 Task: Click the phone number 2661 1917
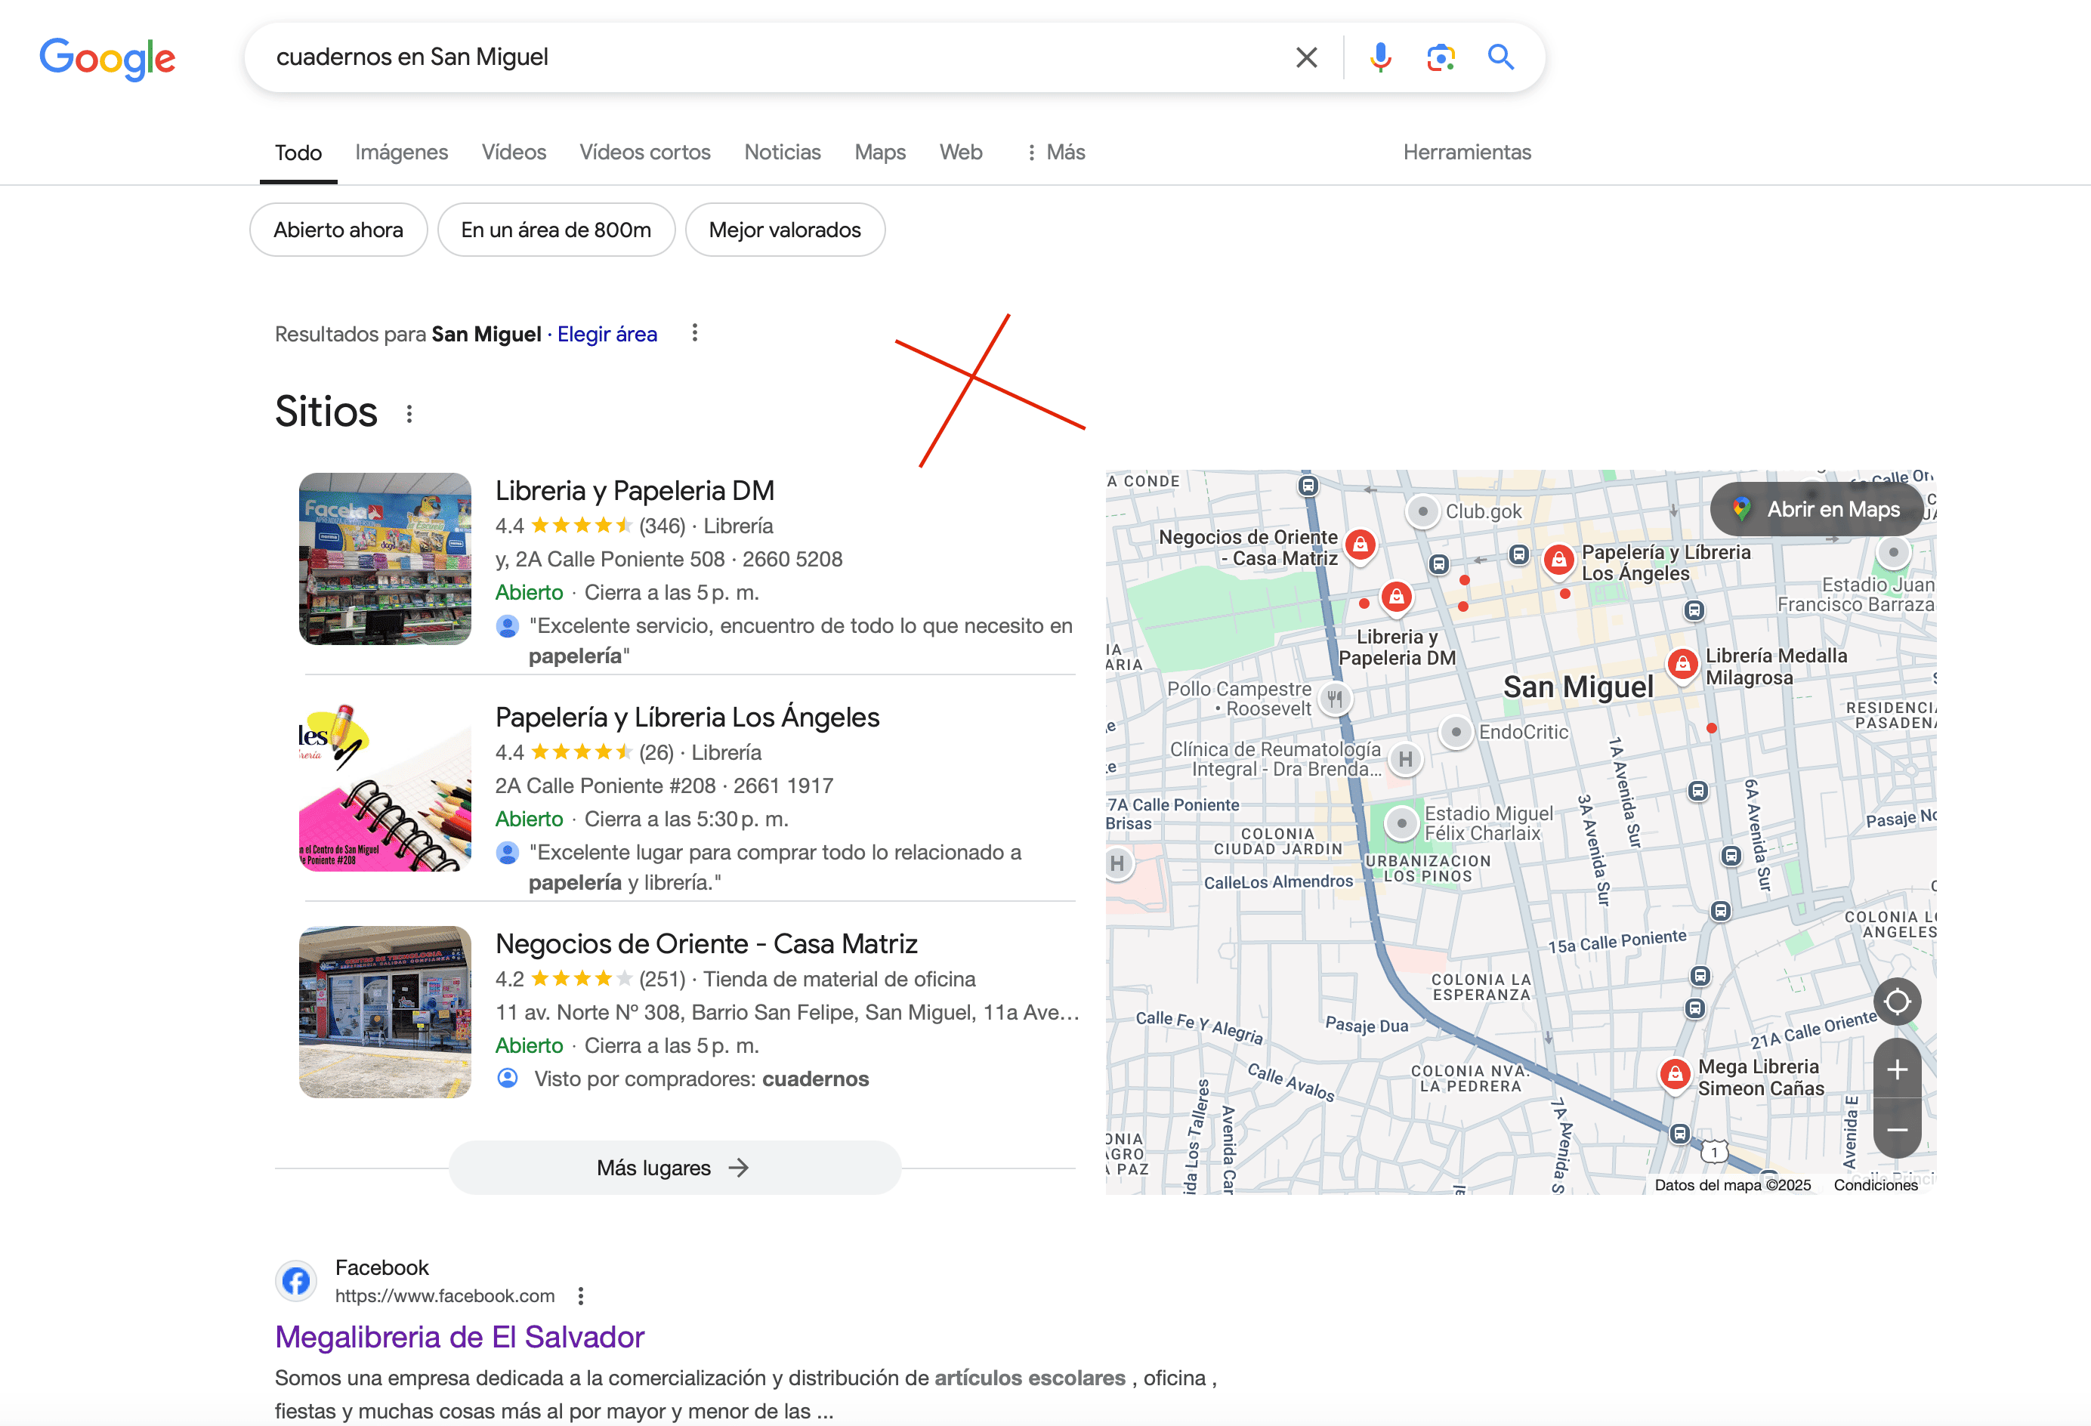coord(783,786)
